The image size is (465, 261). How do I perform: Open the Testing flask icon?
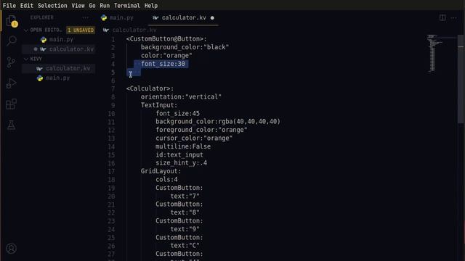tap(11, 125)
